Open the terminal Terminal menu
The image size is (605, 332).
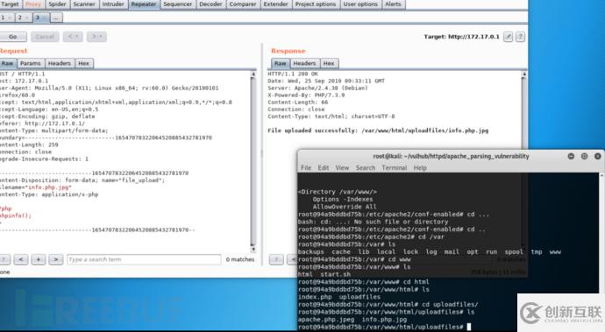tap(395, 167)
